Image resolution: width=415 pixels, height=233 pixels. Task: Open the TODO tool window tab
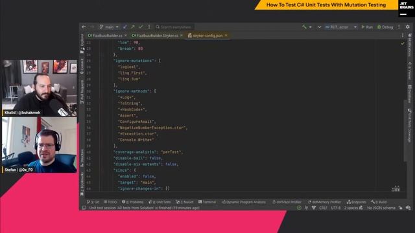coord(110,202)
